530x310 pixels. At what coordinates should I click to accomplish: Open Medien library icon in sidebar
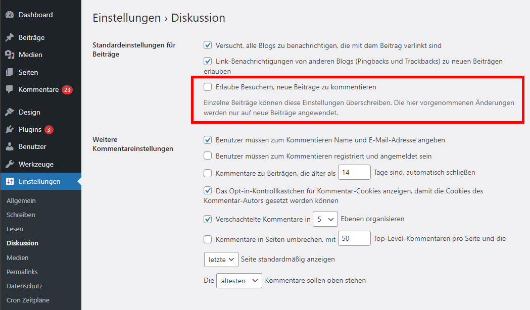pyautogui.click(x=10, y=55)
